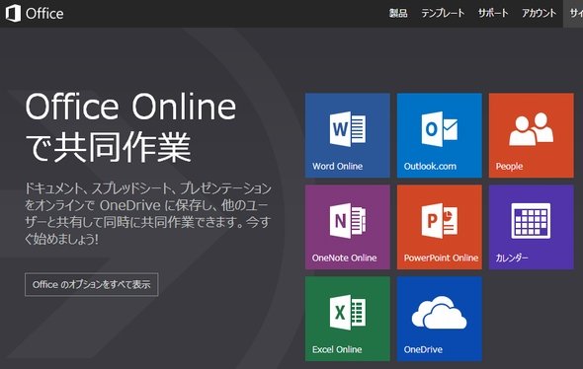Click the cut-off サイ item in the header
This screenshot has width=583, height=369.
pos(573,14)
